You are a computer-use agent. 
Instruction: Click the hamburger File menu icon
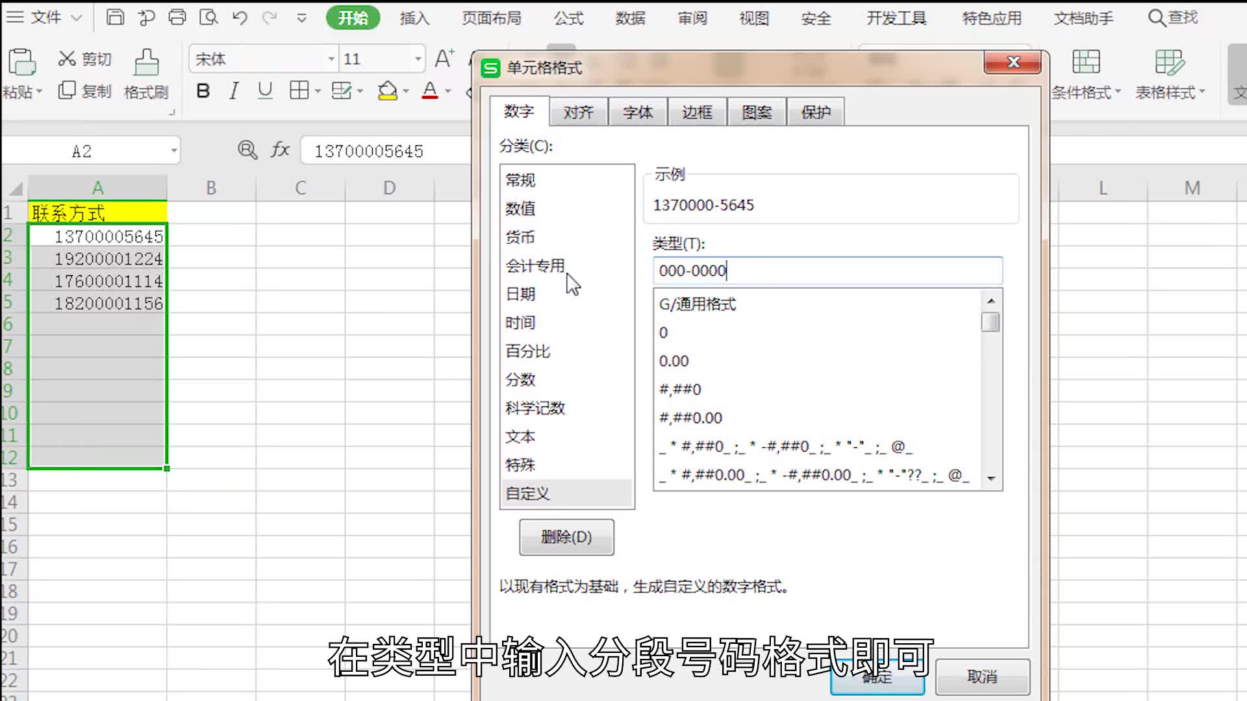pos(14,17)
